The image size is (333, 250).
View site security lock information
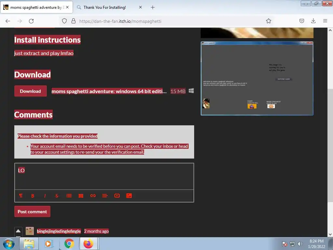pyautogui.click(x=73, y=21)
